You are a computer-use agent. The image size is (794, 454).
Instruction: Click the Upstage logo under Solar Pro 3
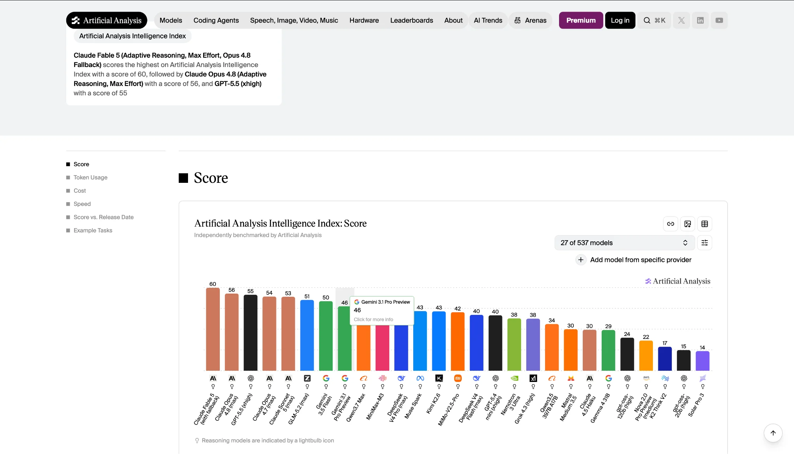703,378
